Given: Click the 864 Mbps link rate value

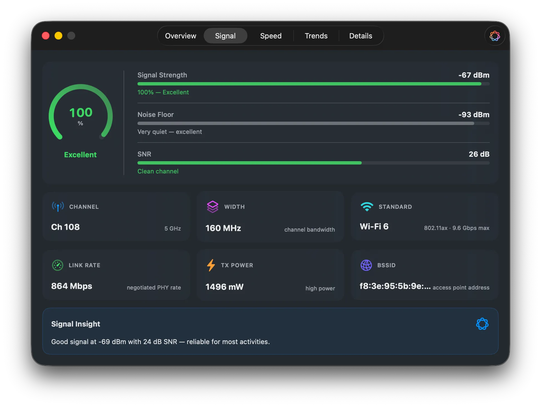Looking at the screenshot, I should tap(72, 286).
